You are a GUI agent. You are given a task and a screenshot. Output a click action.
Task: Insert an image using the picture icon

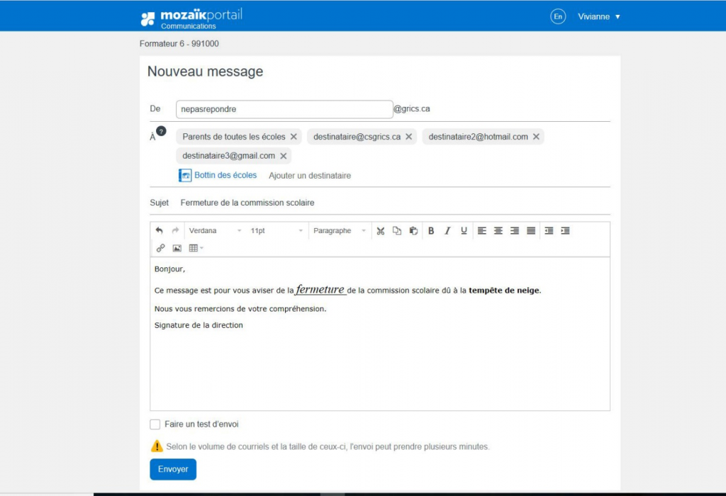[x=177, y=248]
